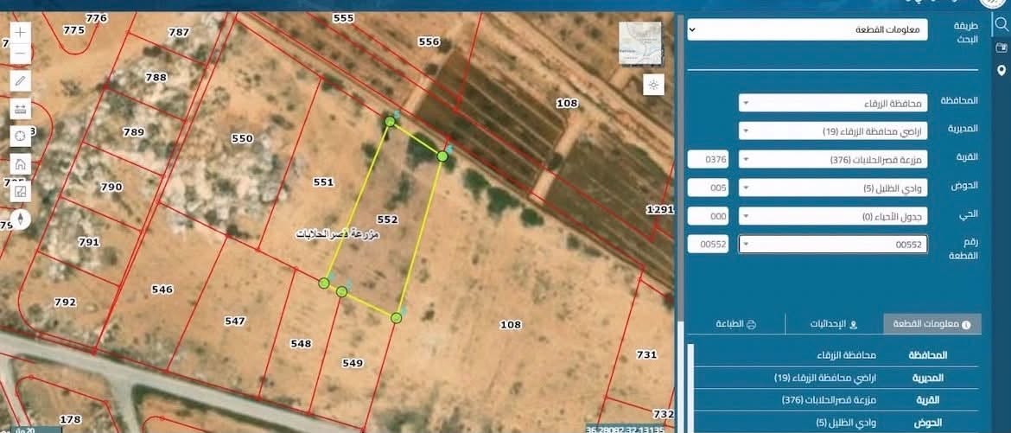
Task: Click the basin code field 005
Action: point(708,188)
